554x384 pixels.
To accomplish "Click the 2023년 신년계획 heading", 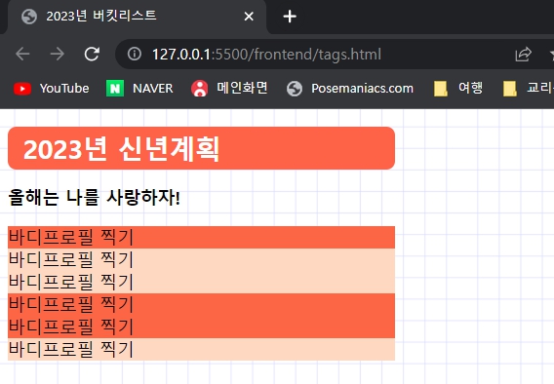I will [x=121, y=149].
